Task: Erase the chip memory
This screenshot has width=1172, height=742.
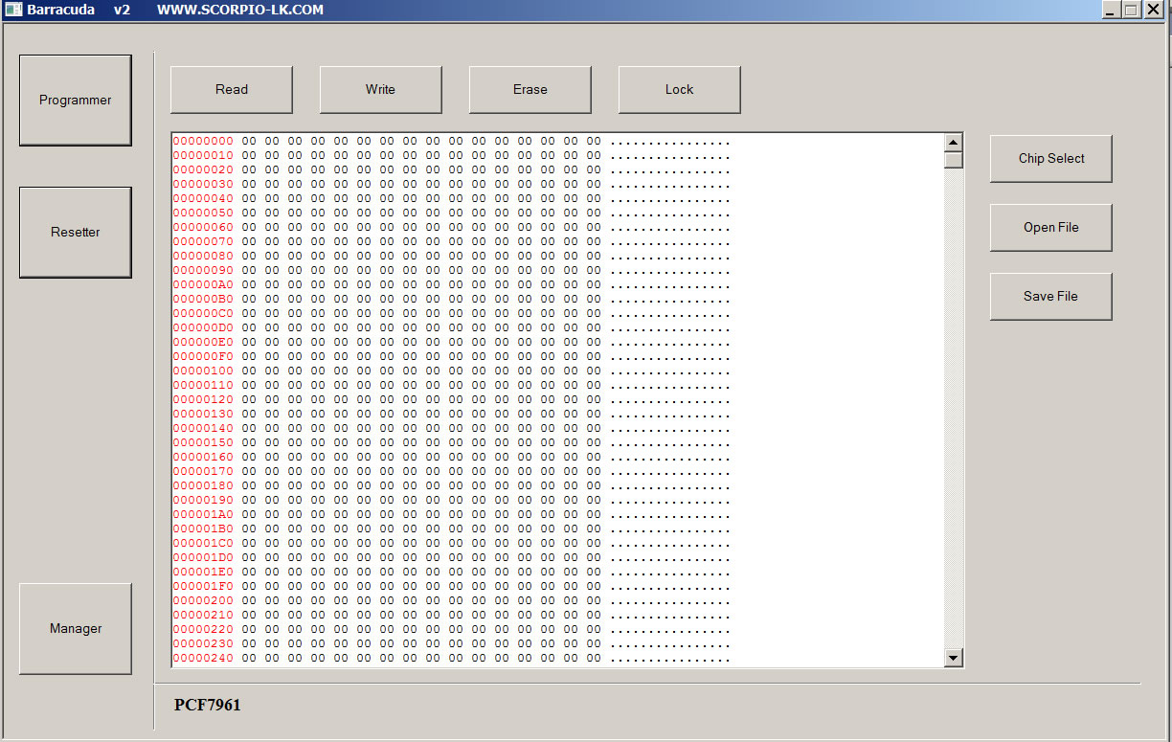Action: (x=530, y=89)
